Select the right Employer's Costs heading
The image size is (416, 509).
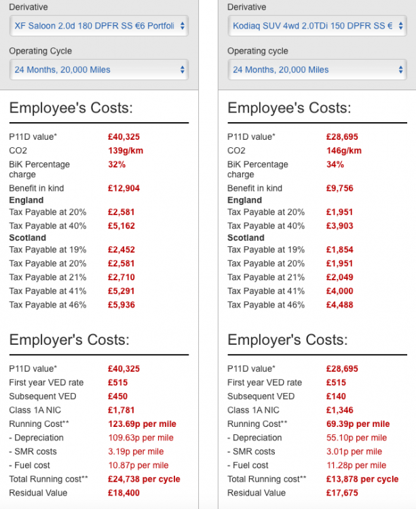288,340
